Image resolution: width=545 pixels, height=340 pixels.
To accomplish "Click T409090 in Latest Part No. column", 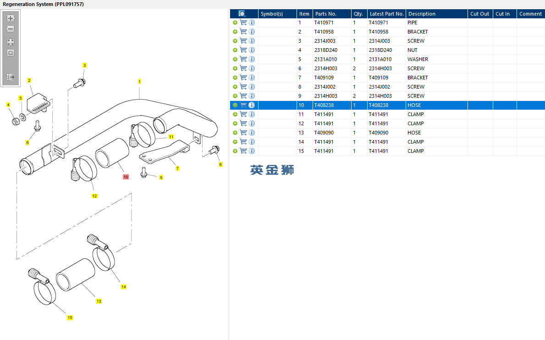I will (379, 133).
